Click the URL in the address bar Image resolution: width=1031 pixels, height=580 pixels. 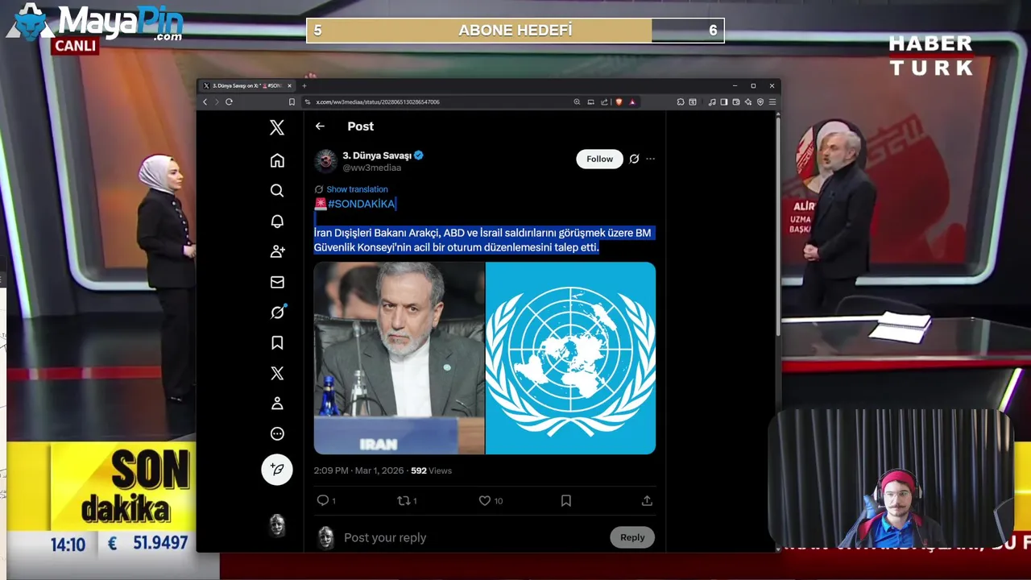pos(378,101)
